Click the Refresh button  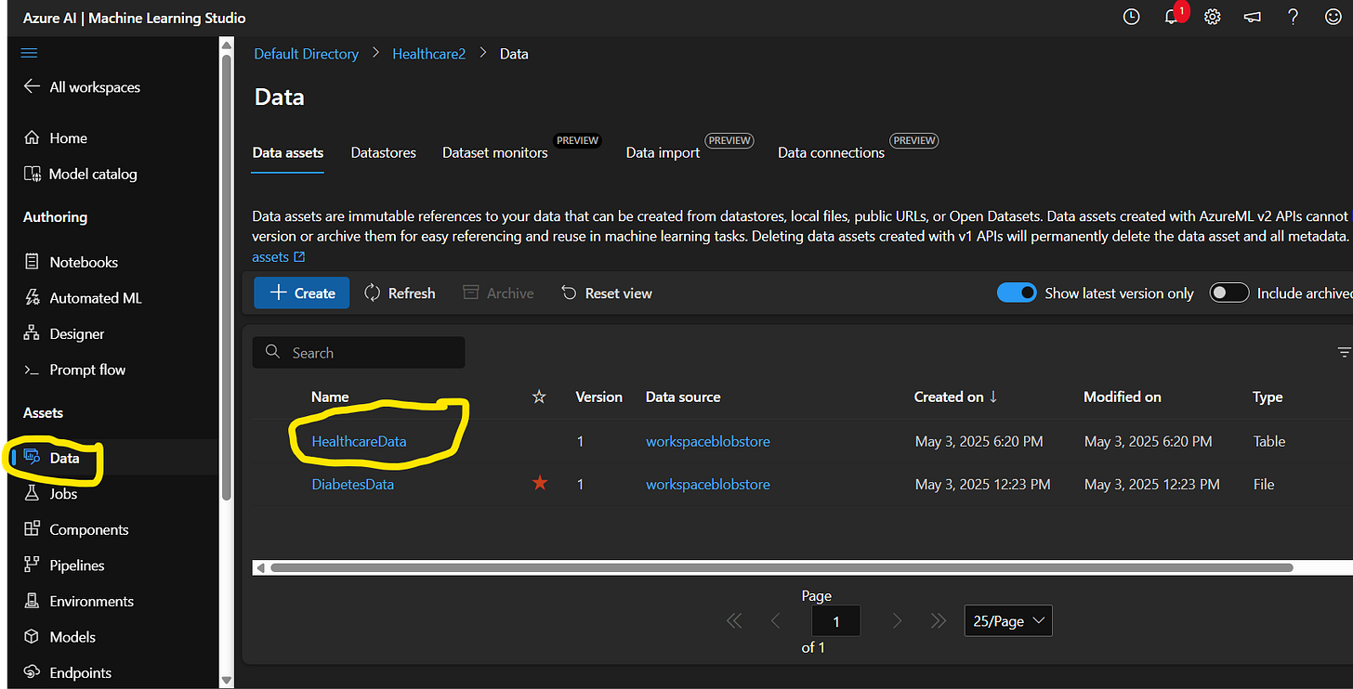[400, 292]
